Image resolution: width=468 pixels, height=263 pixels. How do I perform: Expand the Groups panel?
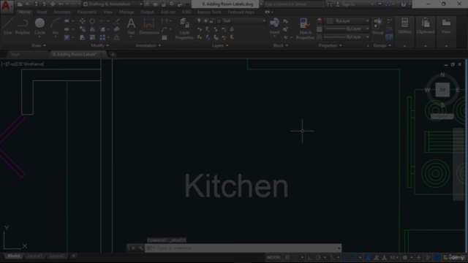click(382, 45)
